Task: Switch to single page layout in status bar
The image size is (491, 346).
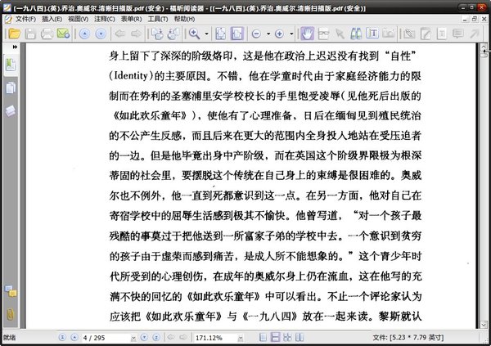Action: tap(263, 337)
